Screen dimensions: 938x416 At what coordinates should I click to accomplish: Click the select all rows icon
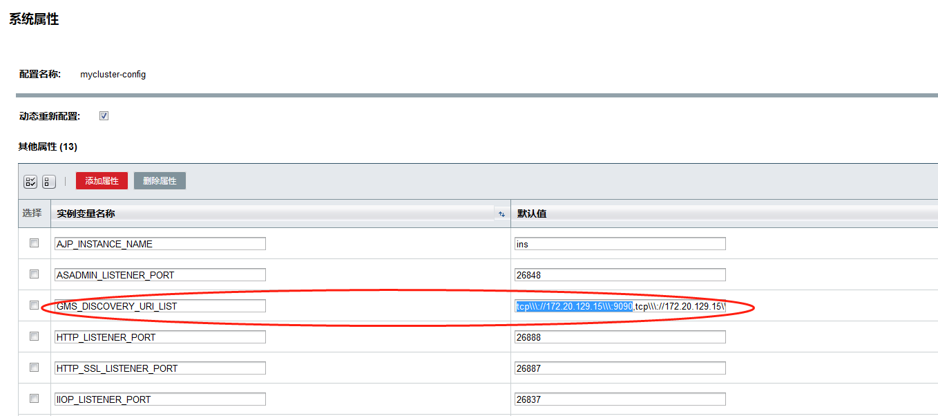pos(31,182)
